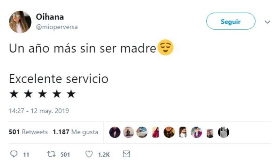The height and width of the screenshot is (167, 278).
Task: Like the tweet with the heart icon
Action: [x=89, y=154]
